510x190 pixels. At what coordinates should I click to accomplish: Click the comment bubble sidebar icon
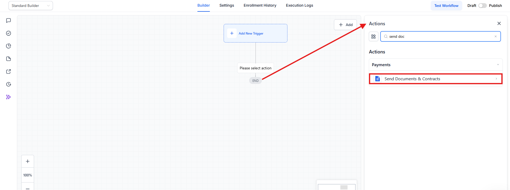click(9, 20)
